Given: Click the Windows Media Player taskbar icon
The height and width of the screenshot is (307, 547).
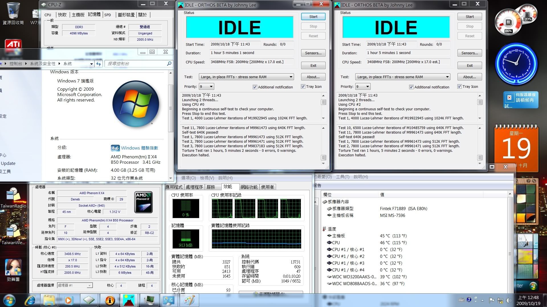Looking at the screenshot, I should (68, 300).
